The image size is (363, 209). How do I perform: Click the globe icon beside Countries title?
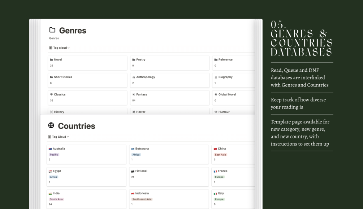click(51, 125)
